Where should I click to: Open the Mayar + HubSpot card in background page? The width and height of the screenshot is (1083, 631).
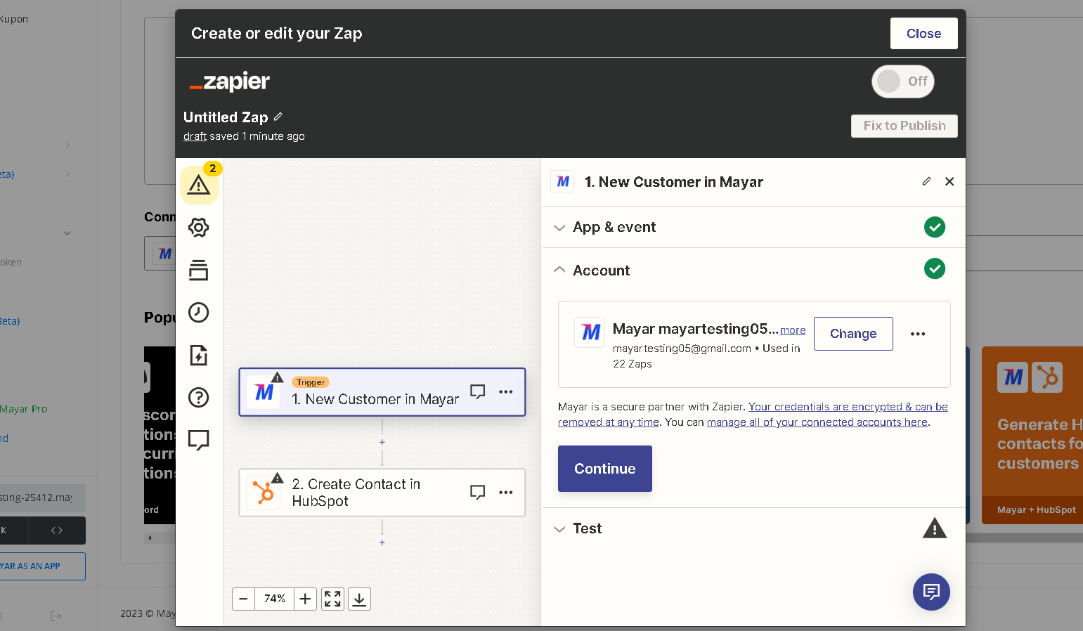1032,436
